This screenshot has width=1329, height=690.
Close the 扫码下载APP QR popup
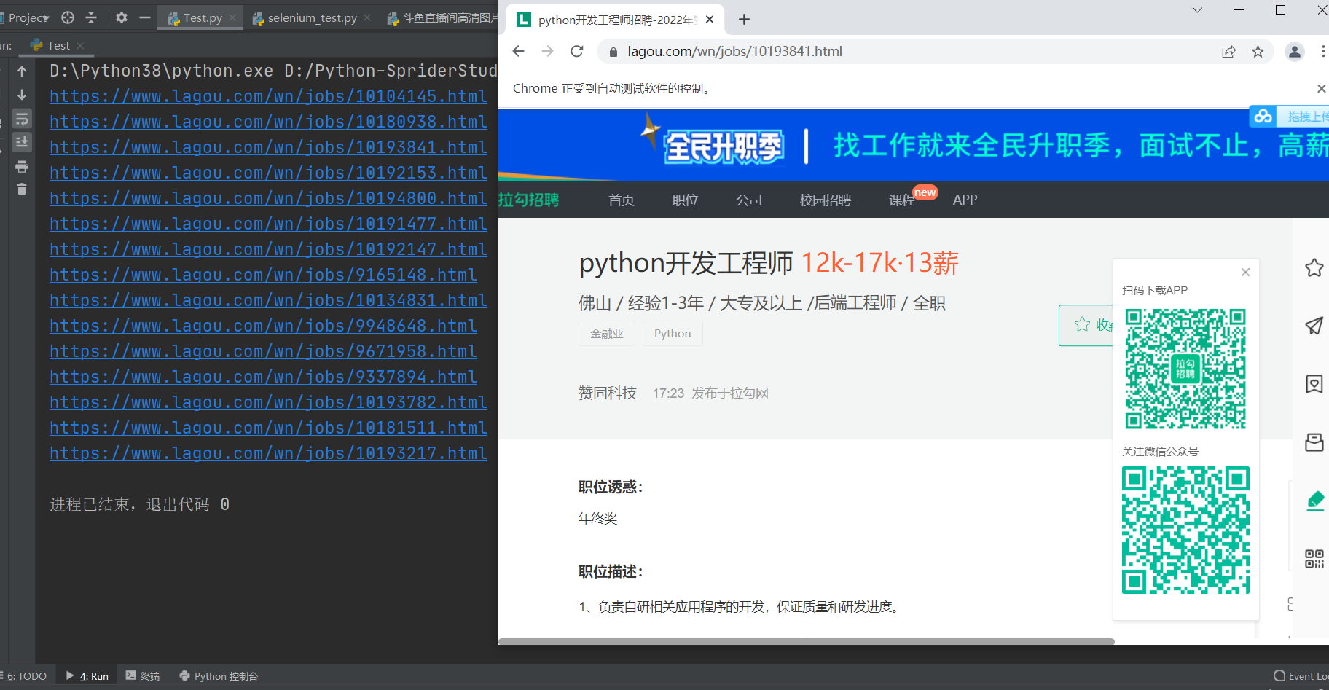(1245, 272)
